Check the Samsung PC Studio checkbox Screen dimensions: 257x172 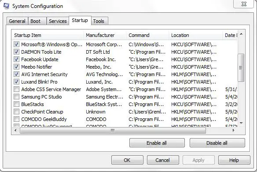pyautogui.click(x=16, y=97)
